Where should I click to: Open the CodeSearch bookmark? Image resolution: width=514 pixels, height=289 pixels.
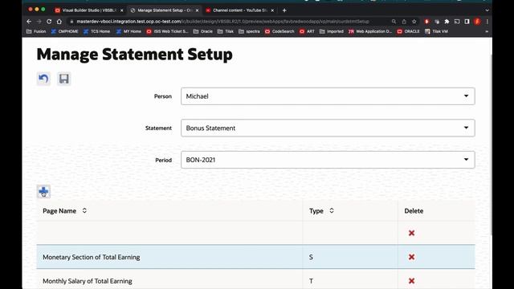coord(279,31)
